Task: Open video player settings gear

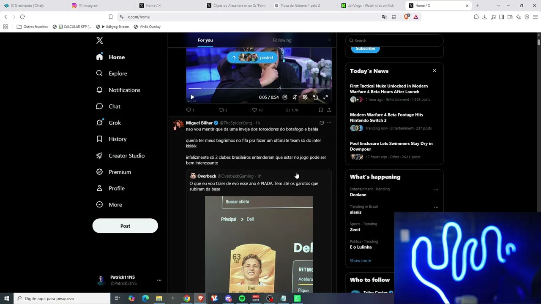Action: (305, 97)
